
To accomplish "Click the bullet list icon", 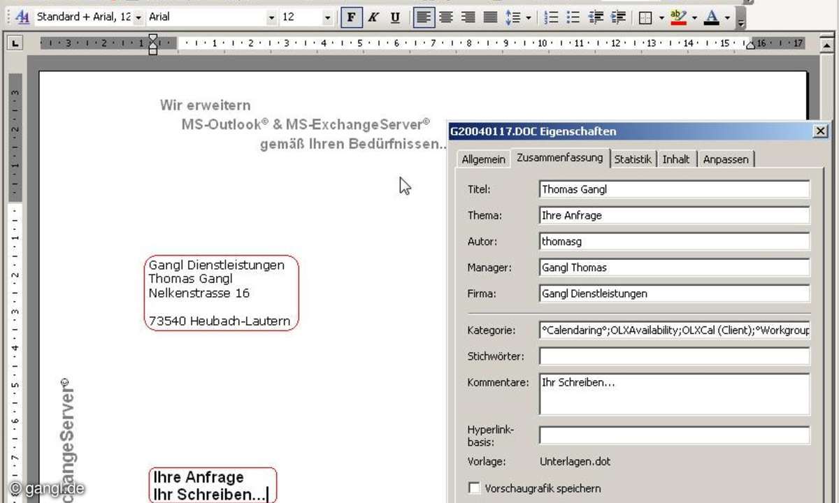I will pos(573,17).
